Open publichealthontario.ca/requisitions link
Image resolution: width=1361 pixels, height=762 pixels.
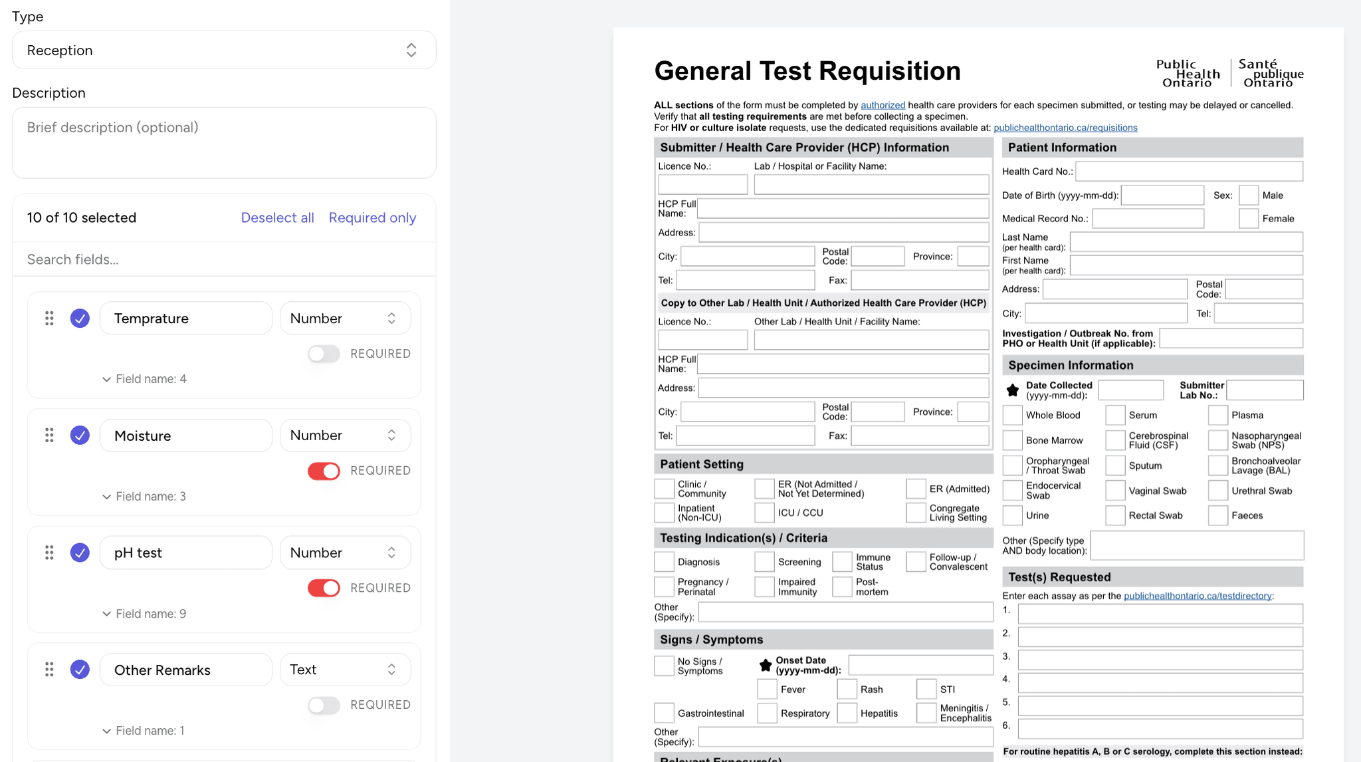[1065, 128]
